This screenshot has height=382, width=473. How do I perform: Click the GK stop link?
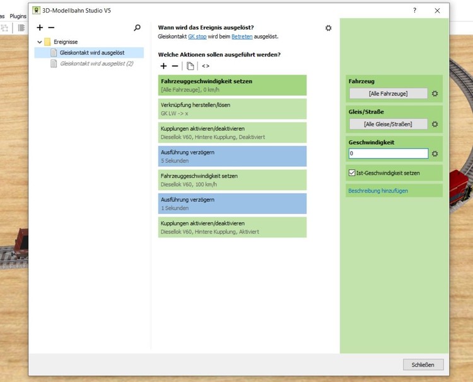[197, 37]
